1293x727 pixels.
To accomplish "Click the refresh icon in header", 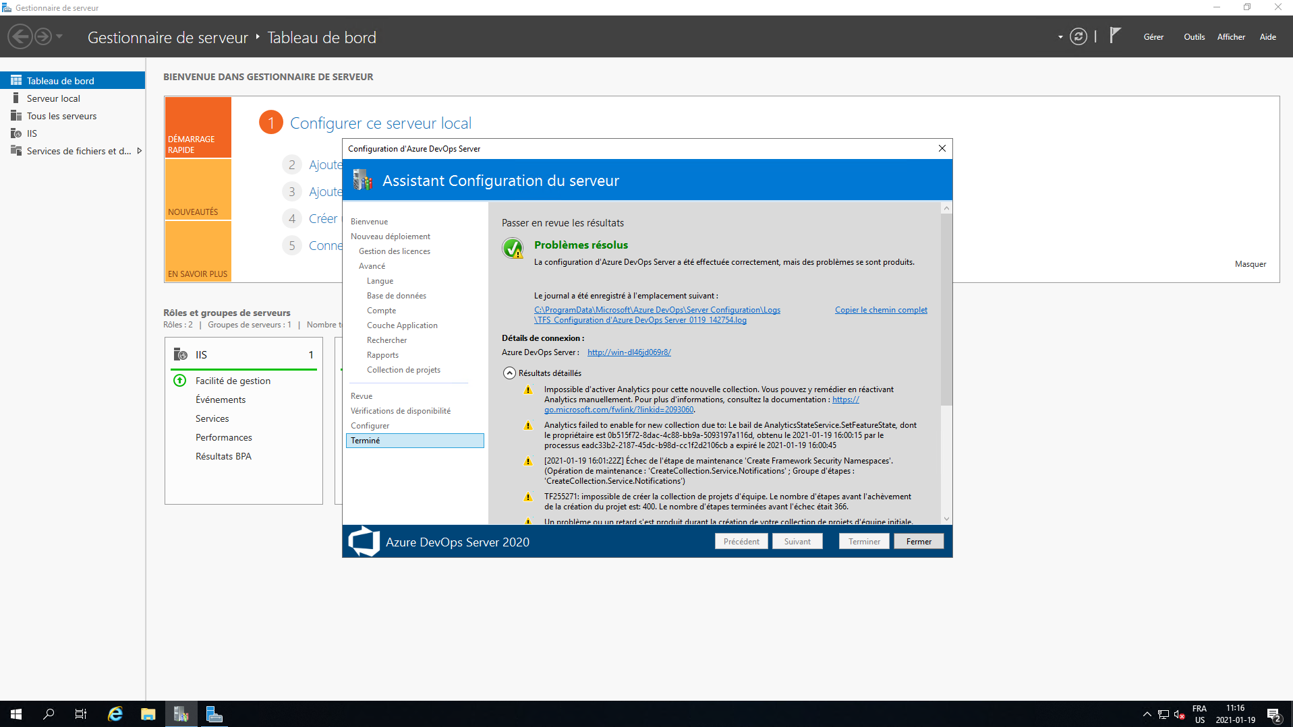I will click(x=1078, y=37).
